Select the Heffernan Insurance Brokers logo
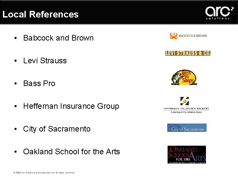 click(x=186, y=105)
